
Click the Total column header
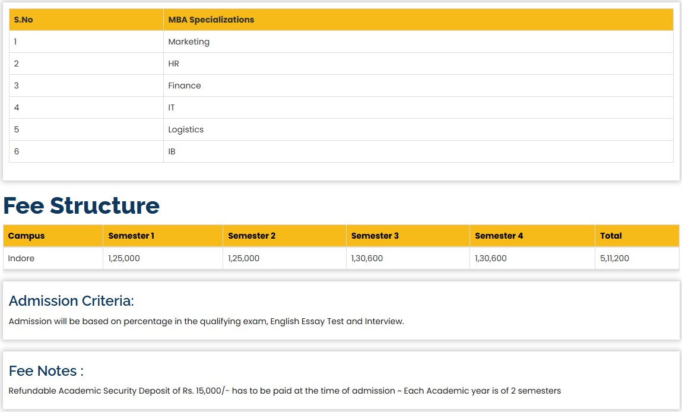[x=611, y=236]
